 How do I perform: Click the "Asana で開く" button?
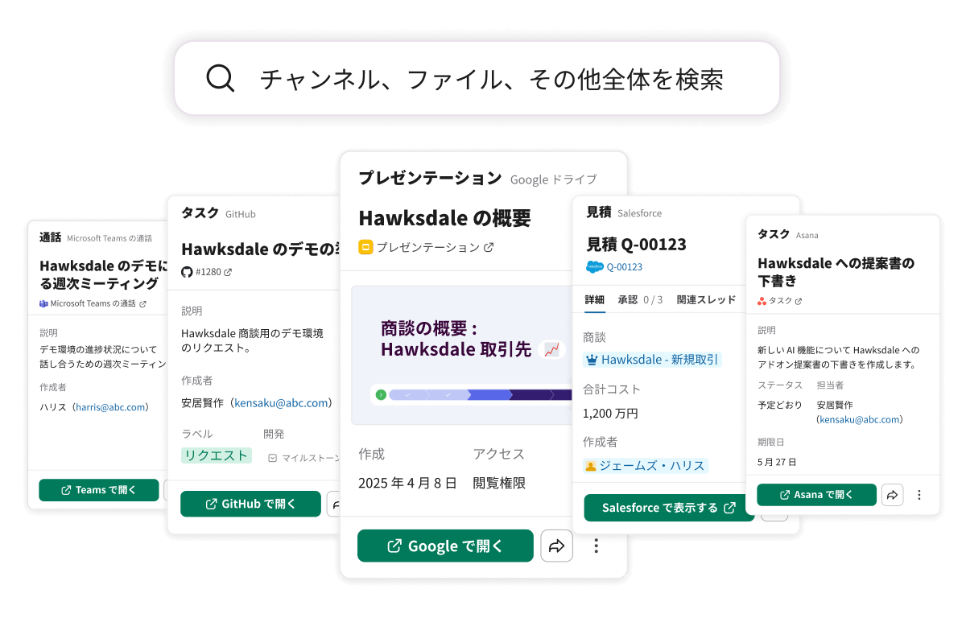point(816,495)
